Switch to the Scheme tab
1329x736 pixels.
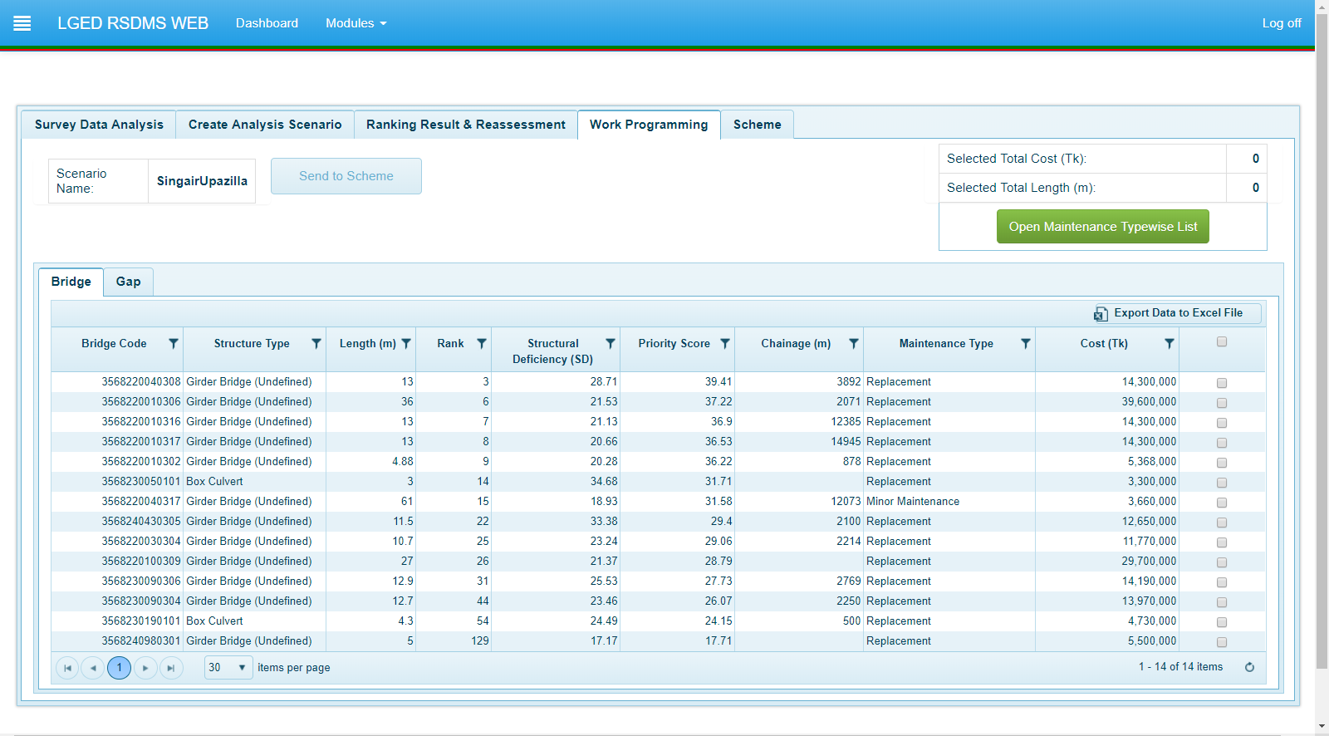pyautogui.click(x=757, y=125)
